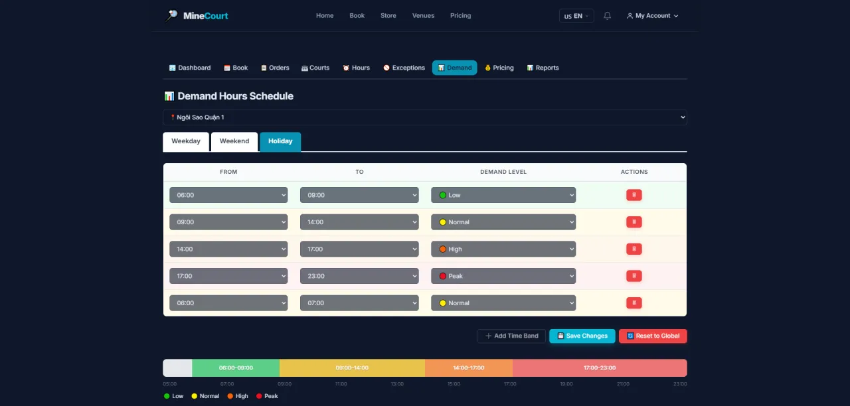Click Add Time Band
This screenshot has width=850, height=406.
pyautogui.click(x=511, y=336)
